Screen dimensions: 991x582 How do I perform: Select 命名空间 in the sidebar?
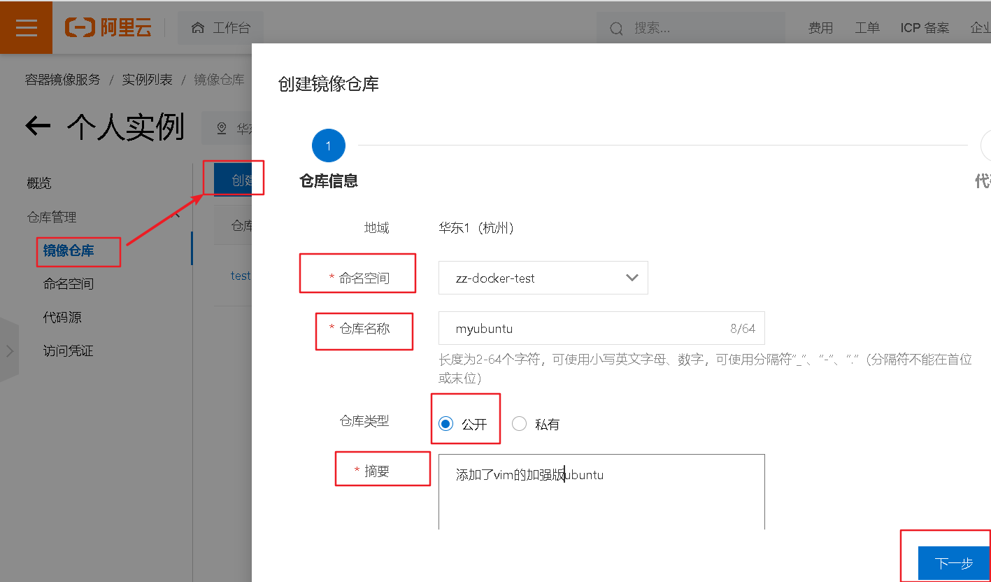(69, 284)
